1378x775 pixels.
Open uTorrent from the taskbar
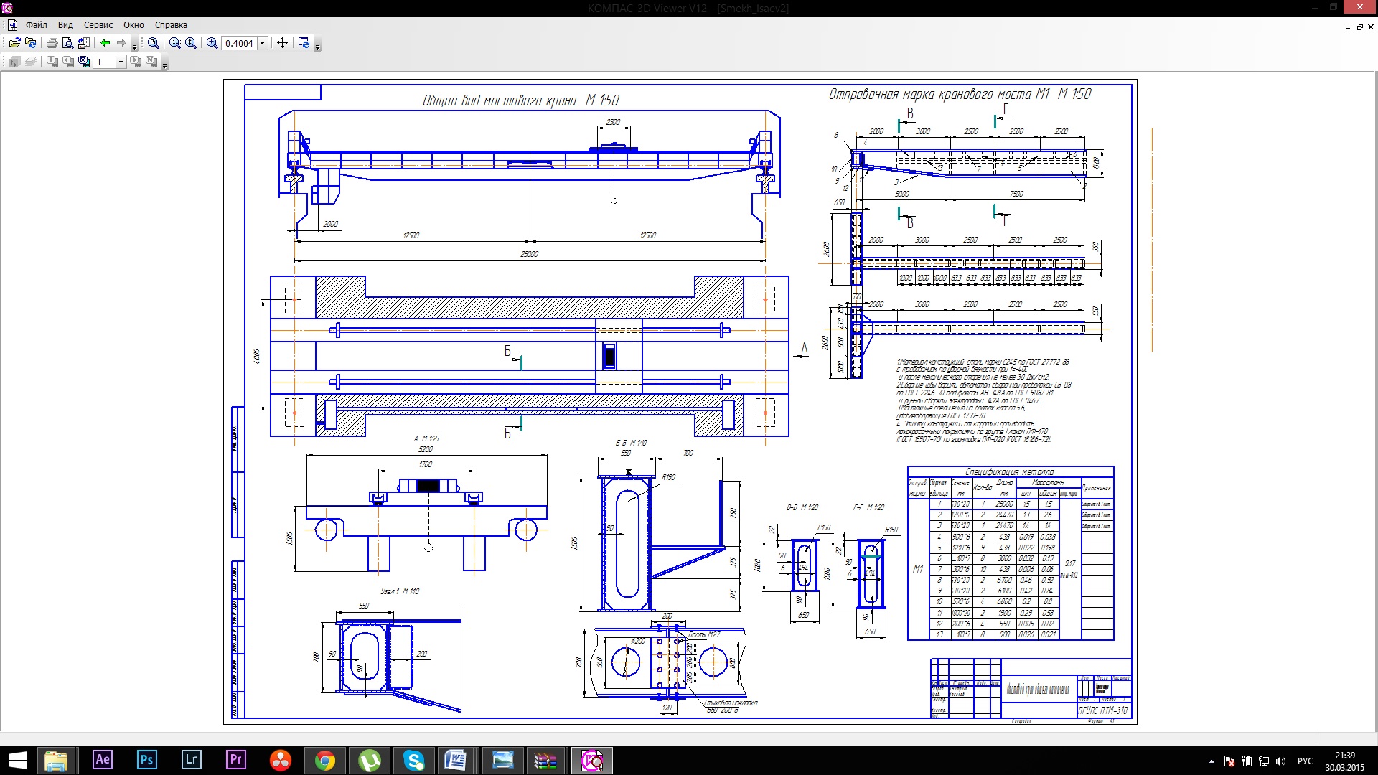370,760
